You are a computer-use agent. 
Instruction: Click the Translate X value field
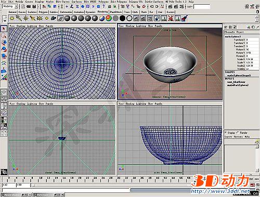coord(252,40)
